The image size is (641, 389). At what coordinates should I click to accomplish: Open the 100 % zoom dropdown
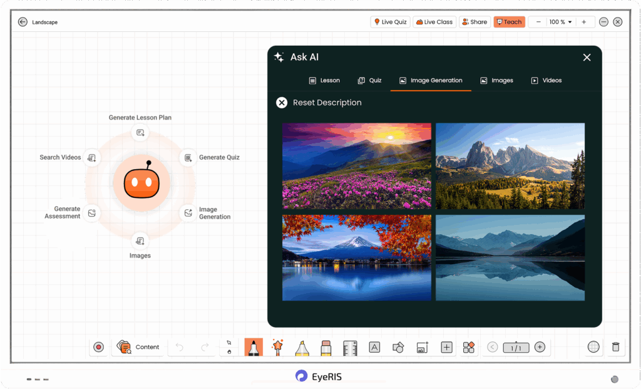tap(561, 22)
